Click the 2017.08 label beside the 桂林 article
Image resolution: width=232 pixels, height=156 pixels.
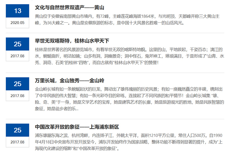[x=18, y=56]
